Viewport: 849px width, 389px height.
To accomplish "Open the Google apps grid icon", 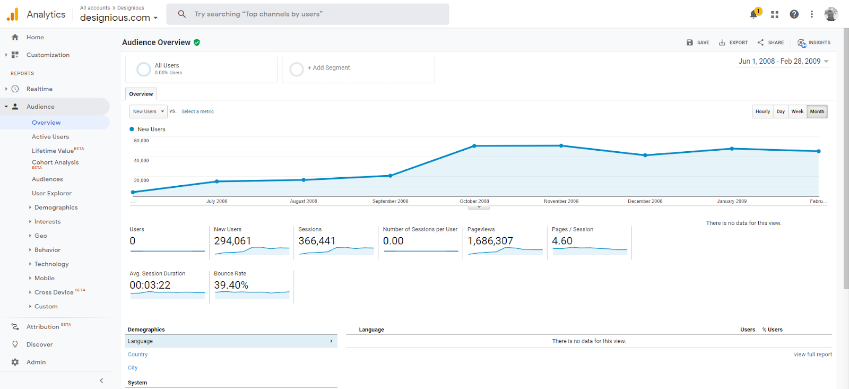I will click(x=775, y=14).
